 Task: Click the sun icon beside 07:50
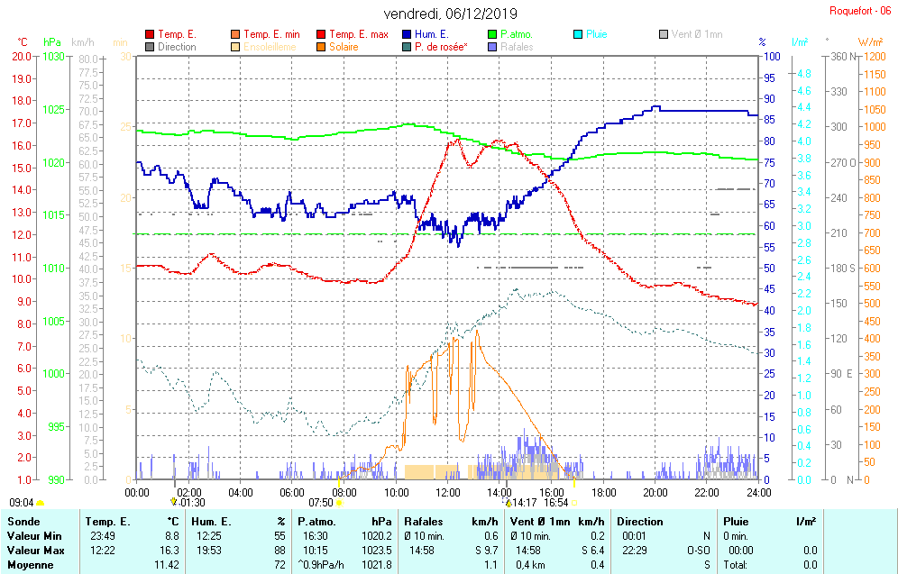coord(339,503)
